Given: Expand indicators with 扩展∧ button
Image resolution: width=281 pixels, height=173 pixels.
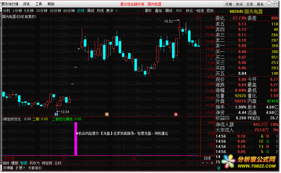Looking at the screenshot, I should [x=21, y=168].
